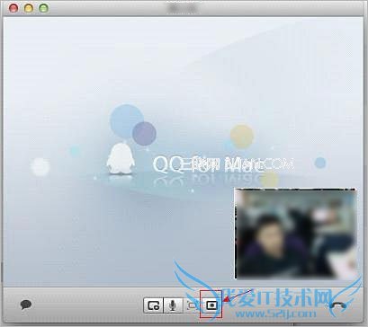The width and height of the screenshot is (368, 327).
Task: Close the video call window
Action: pyautogui.click(x=13, y=8)
